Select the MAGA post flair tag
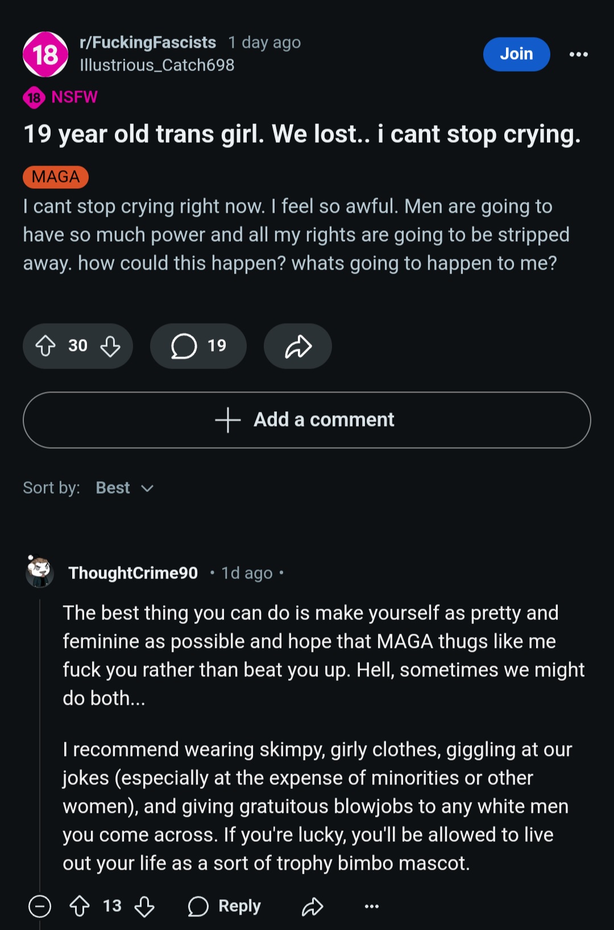The width and height of the screenshot is (614, 930). click(x=56, y=177)
